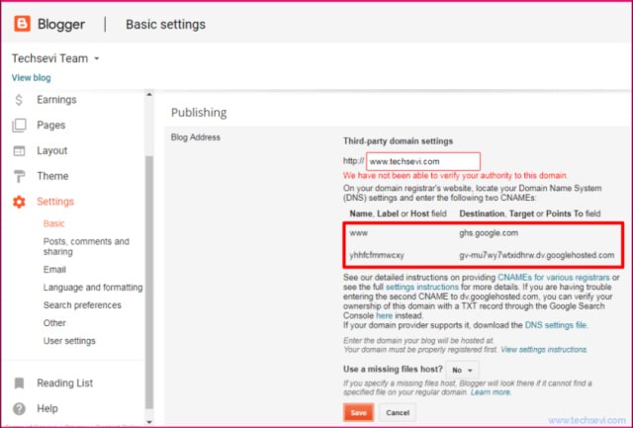
Task: Click the Blogger logo icon
Action: (22, 24)
